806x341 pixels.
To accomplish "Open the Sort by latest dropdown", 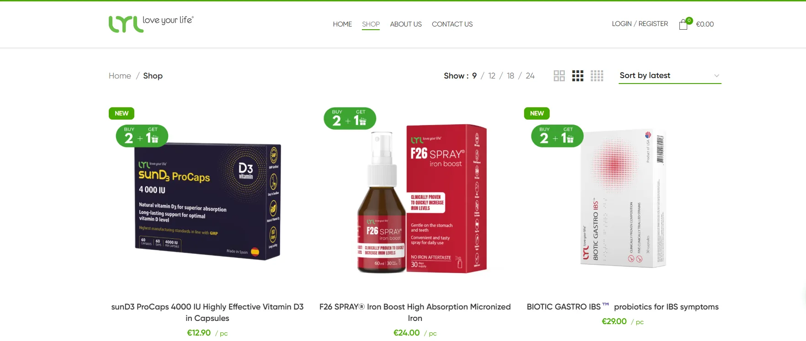I will (x=670, y=76).
